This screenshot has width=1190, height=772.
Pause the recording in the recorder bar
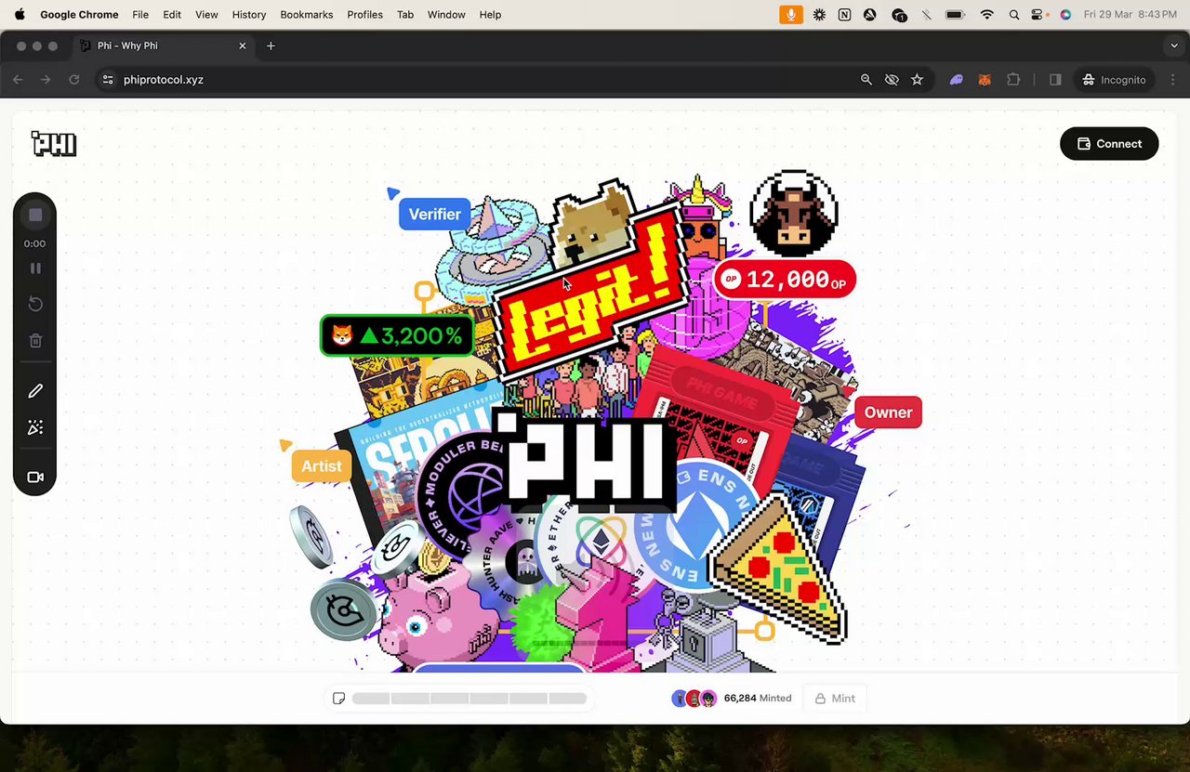click(35, 268)
